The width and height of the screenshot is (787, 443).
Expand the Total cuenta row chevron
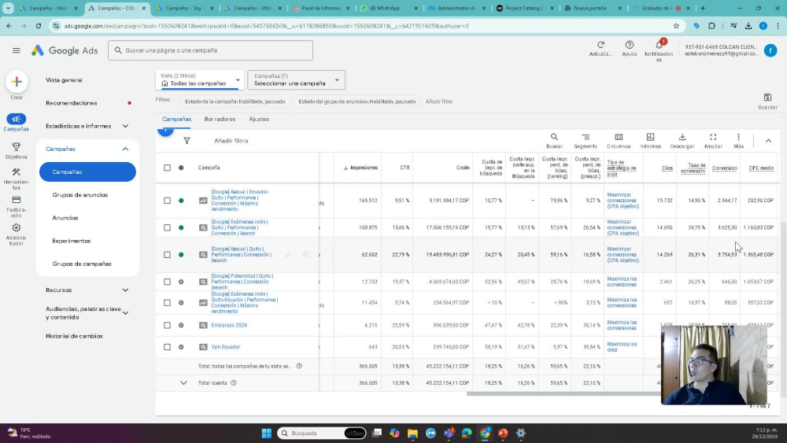pyautogui.click(x=183, y=382)
